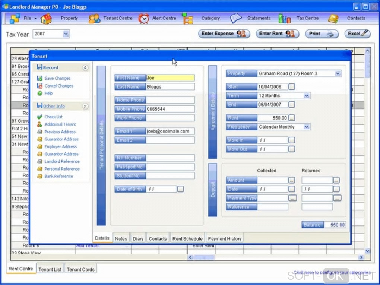Open the Category icon in toolbar
Image resolution: width=380 pixels, height=285 pixels.
(187, 18)
